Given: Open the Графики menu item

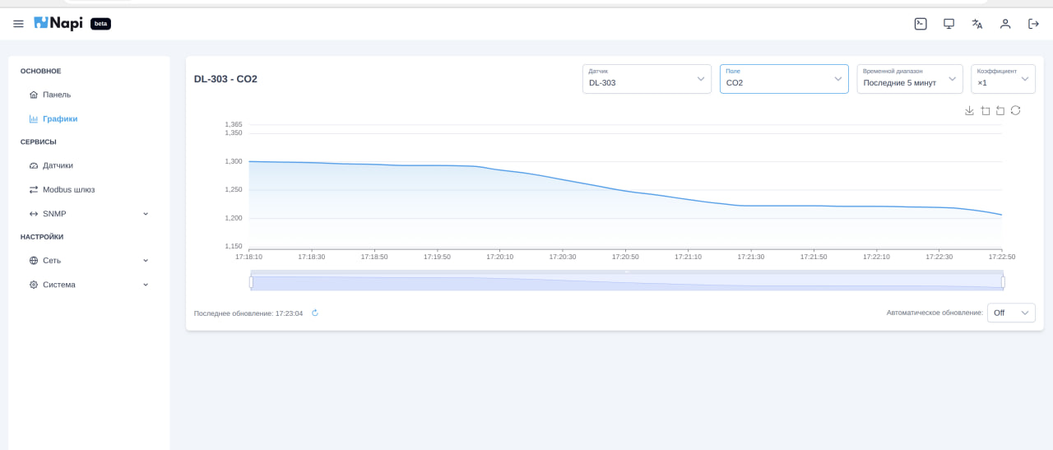Looking at the screenshot, I should (x=89, y=118).
